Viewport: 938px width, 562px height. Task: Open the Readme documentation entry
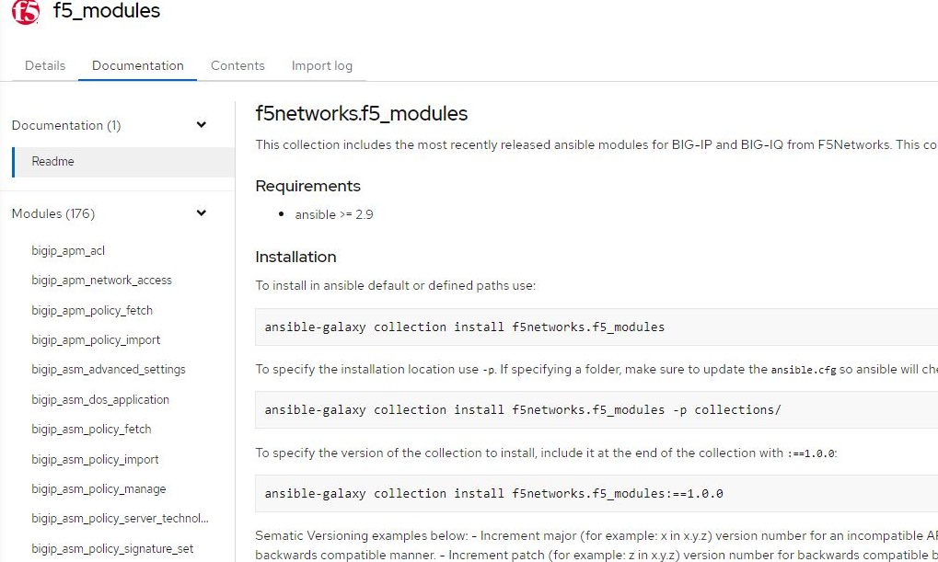pyautogui.click(x=53, y=161)
